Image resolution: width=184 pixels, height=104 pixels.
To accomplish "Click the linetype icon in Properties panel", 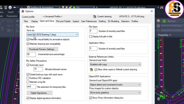I will click(158, 30).
